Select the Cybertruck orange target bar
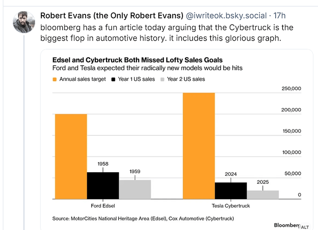318x230 pixels. click(x=199, y=146)
